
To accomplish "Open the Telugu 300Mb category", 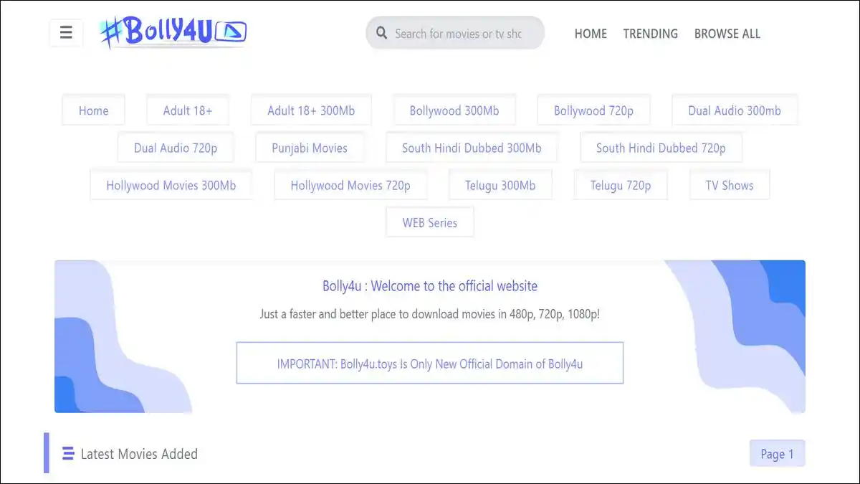I will click(500, 185).
